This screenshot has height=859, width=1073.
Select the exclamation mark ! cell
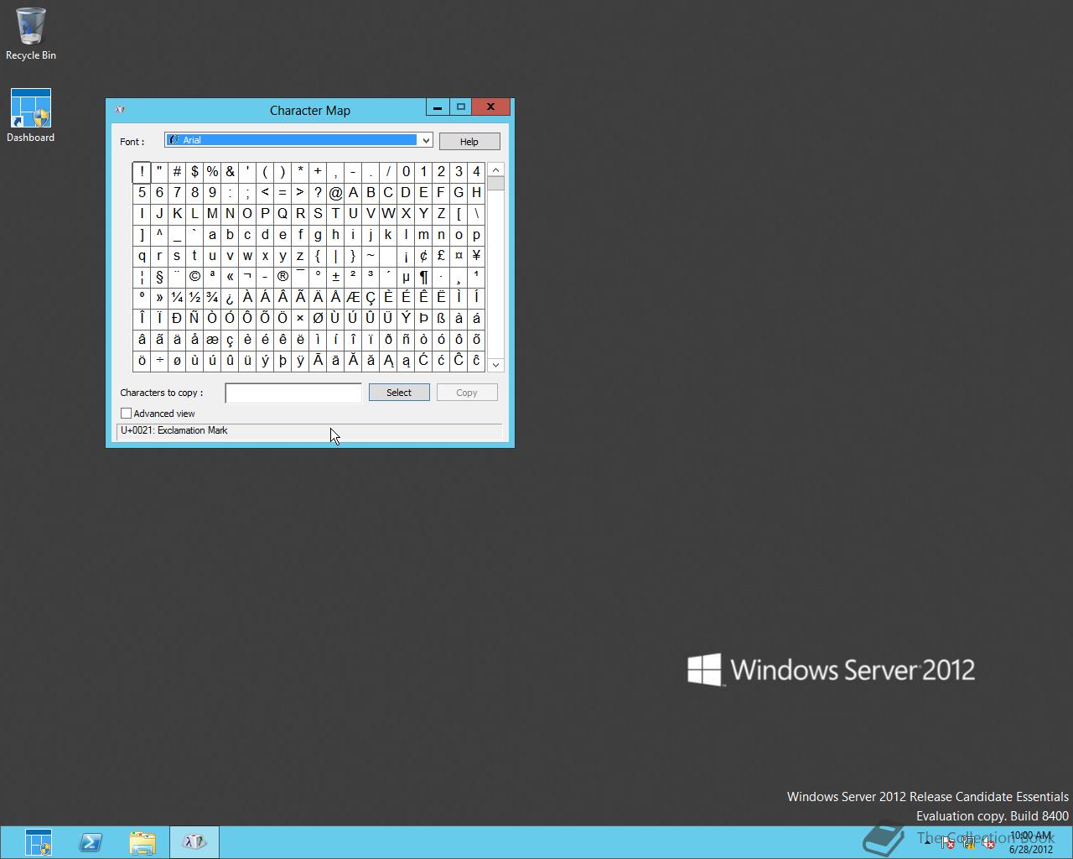pyautogui.click(x=142, y=172)
